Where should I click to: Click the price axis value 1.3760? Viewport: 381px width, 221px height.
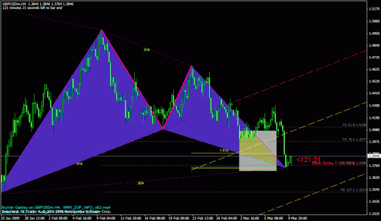[374, 166]
